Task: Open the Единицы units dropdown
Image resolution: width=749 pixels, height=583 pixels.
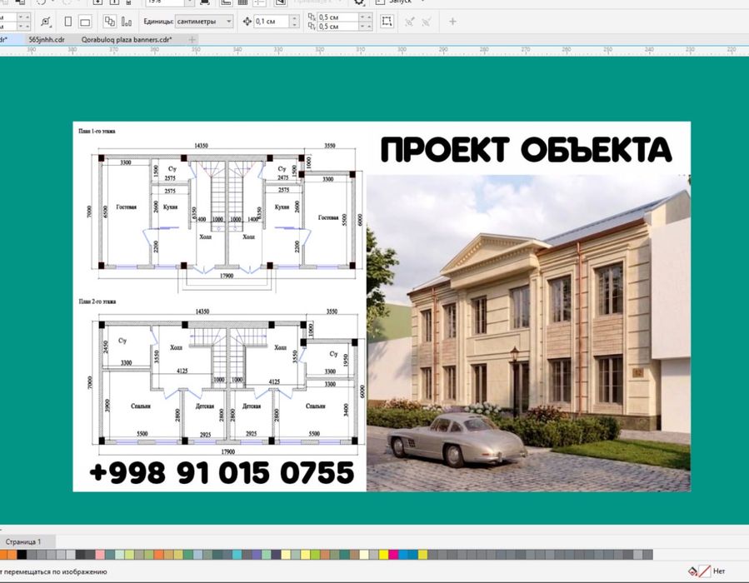Action: pyautogui.click(x=204, y=22)
